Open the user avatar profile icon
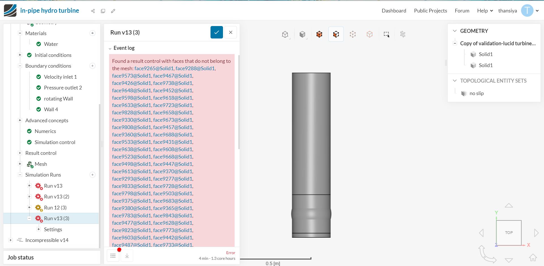This screenshot has height=266, width=544. 527,11
